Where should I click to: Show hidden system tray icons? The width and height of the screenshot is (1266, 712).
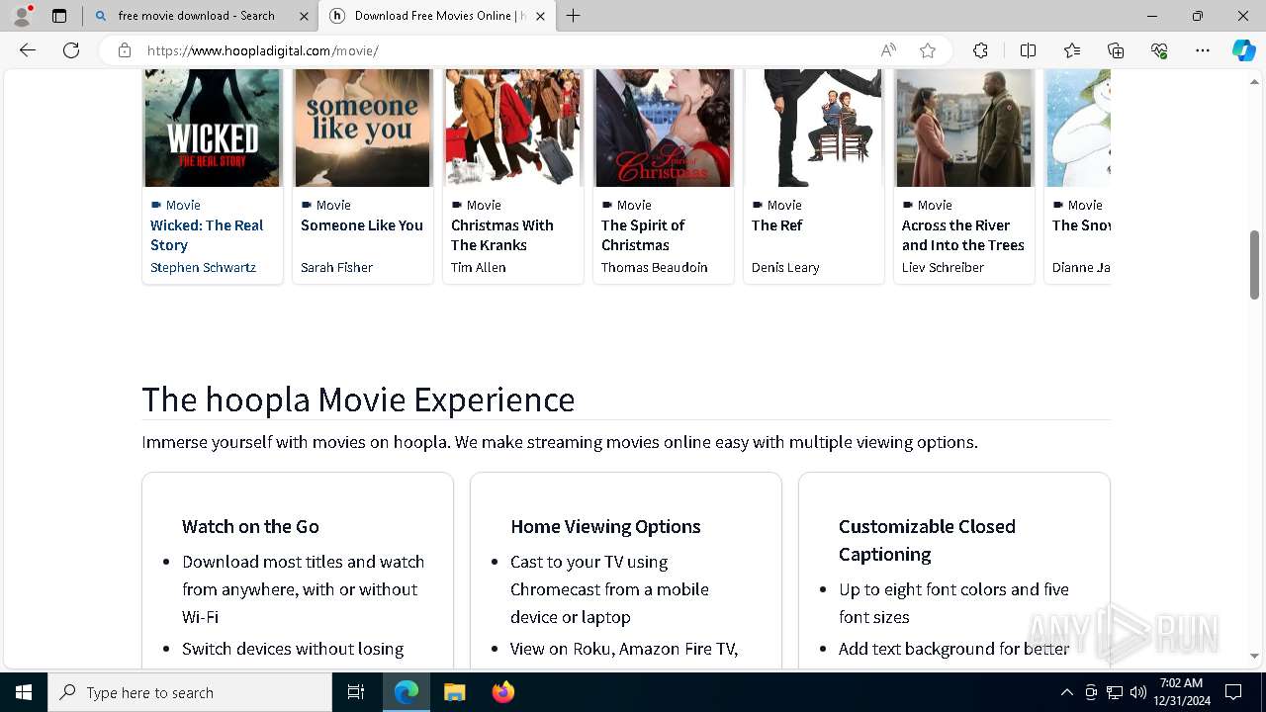click(1066, 692)
